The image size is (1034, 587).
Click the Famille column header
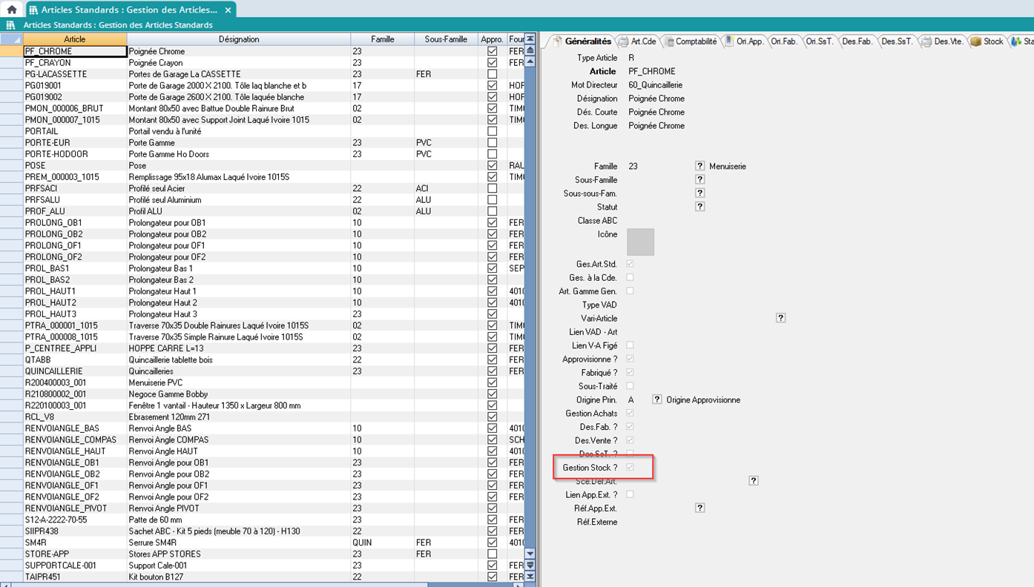(382, 39)
